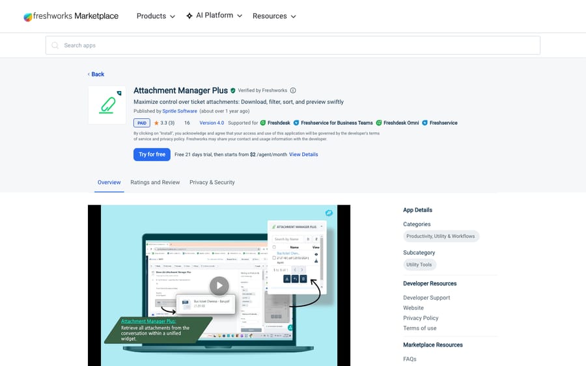
Task: Open the Privacy Policy link
Action: pos(421,318)
